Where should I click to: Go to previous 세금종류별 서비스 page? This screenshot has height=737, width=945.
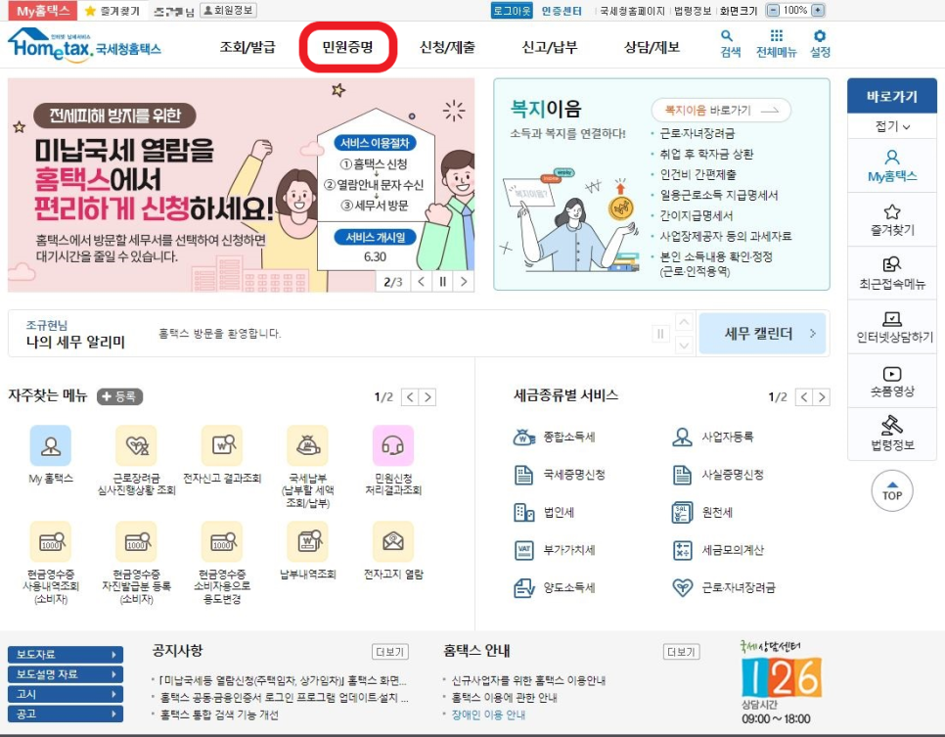pyautogui.click(x=804, y=396)
